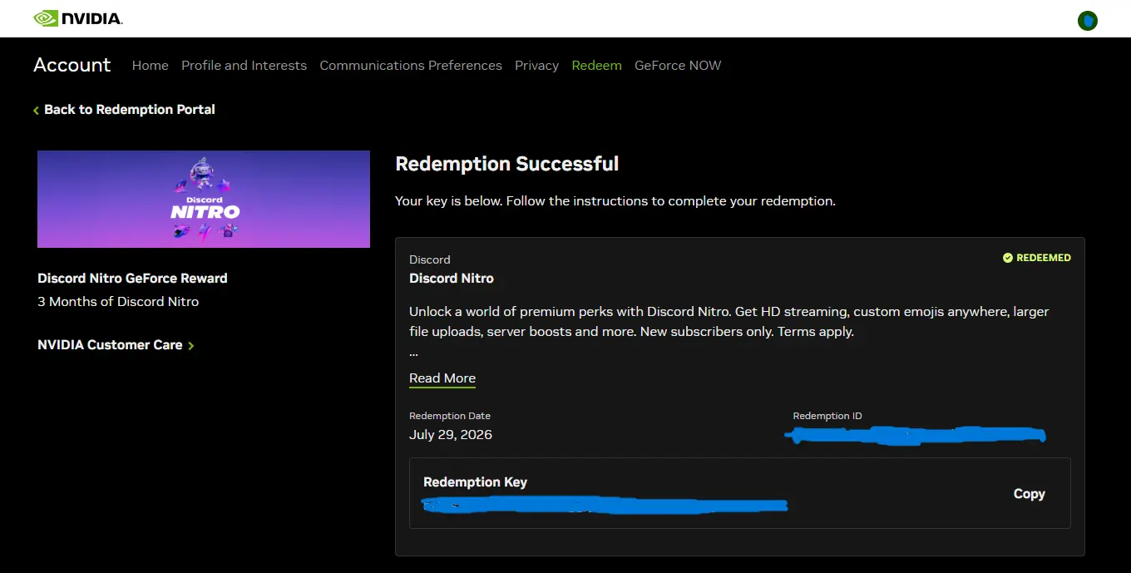Viewport: 1131px width, 573px height.
Task: Go back to Redemption Portal
Action: (x=124, y=110)
